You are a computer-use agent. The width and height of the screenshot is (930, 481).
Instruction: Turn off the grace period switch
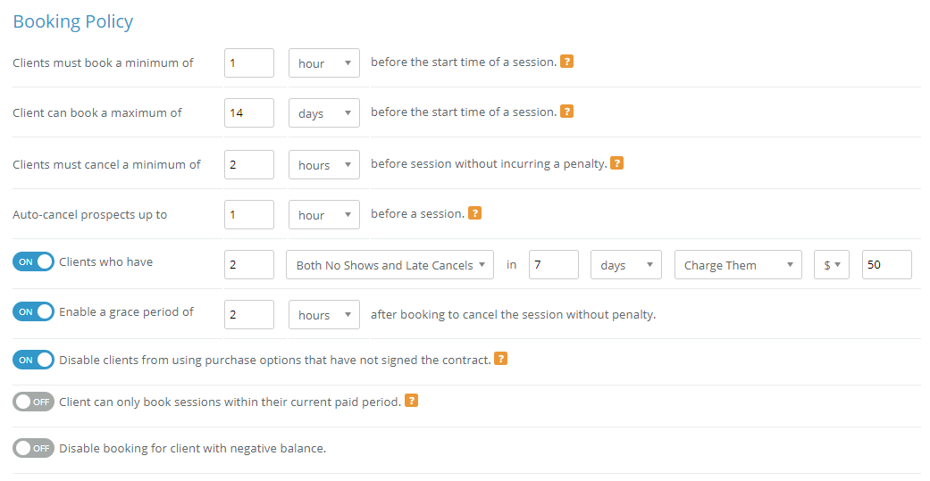[33, 311]
